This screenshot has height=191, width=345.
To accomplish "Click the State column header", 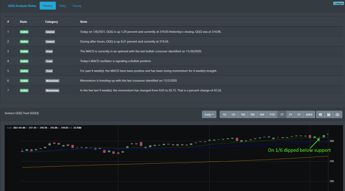I will coord(23,22).
